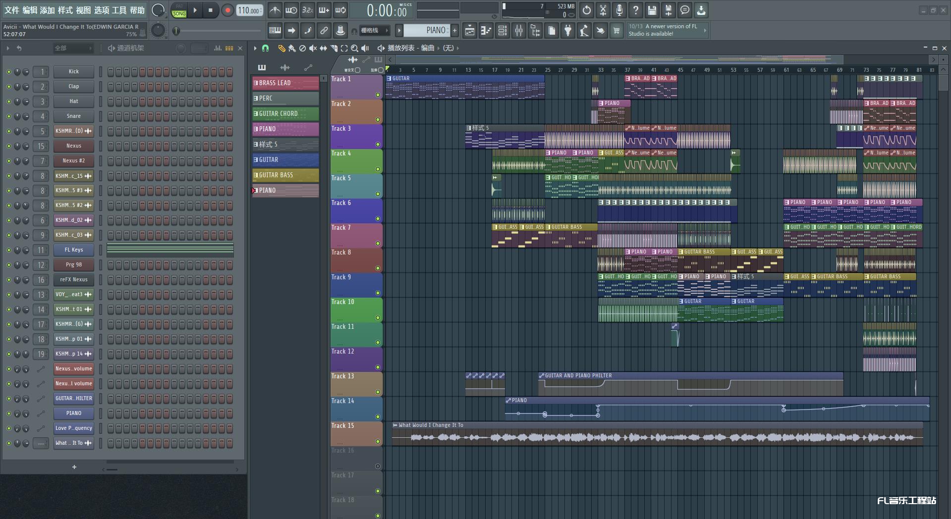This screenshot has width=951, height=519.
Task: Open help with the question mark icon
Action: pos(636,10)
